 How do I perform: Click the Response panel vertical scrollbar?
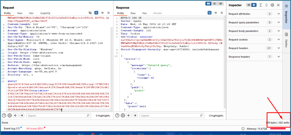pos(224,62)
